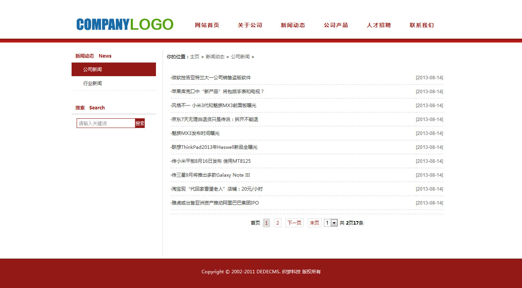522x288 pixels.
Task: Open 公司产品 in the navigation bar
Action: pos(336,25)
